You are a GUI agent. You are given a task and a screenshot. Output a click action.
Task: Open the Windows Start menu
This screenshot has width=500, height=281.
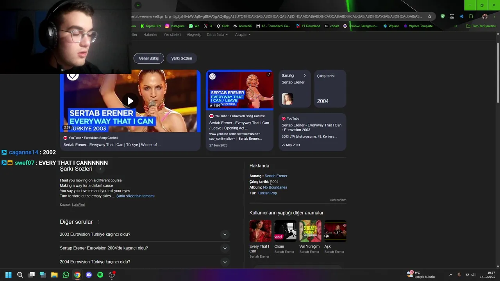click(x=8, y=275)
